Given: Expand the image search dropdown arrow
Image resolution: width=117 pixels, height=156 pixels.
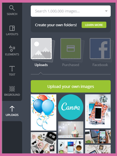Looking at the screenshot, I should click(x=106, y=11).
